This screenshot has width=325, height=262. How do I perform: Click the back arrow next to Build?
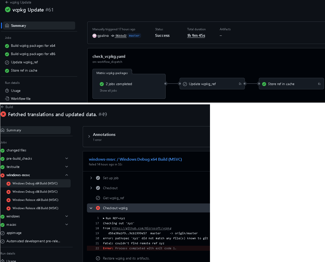click(3, 107)
